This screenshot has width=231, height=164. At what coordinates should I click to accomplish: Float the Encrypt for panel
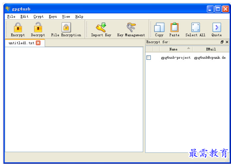[222, 42]
